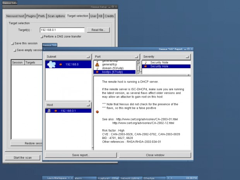240x180 pixels.
Task: Select the 192.168.0 subnet entry
Action: tap(68, 64)
